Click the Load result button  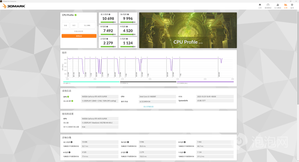[x=65, y=25]
